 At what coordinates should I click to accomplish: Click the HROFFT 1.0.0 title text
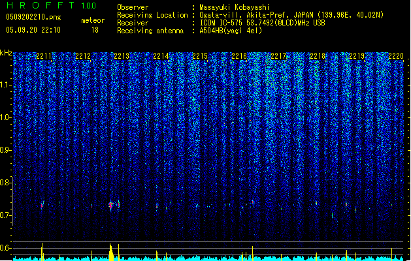[51, 5]
